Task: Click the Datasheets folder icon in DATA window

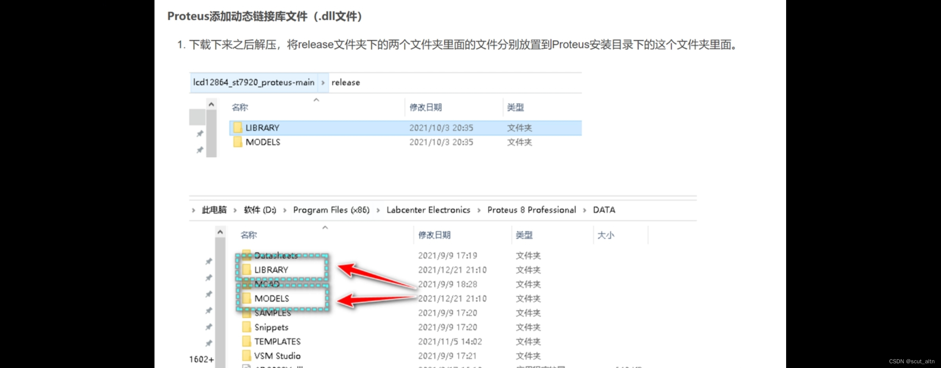Action: pos(246,255)
